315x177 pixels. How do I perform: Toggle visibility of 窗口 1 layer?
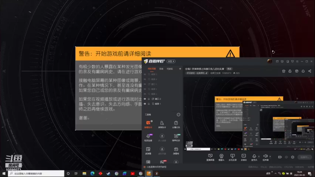(145, 84)
